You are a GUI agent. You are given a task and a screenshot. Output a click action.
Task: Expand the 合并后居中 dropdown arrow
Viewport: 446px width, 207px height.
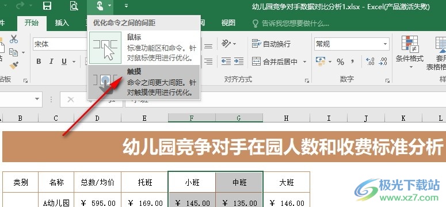click(304, 62)
